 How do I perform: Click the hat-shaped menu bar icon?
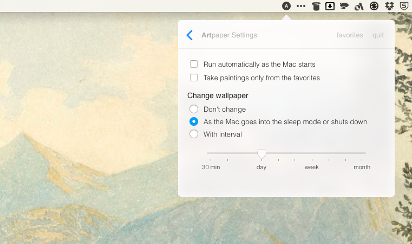coord(316,6)
